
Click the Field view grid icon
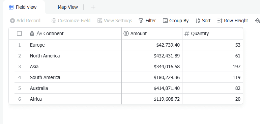pos(11,7)
